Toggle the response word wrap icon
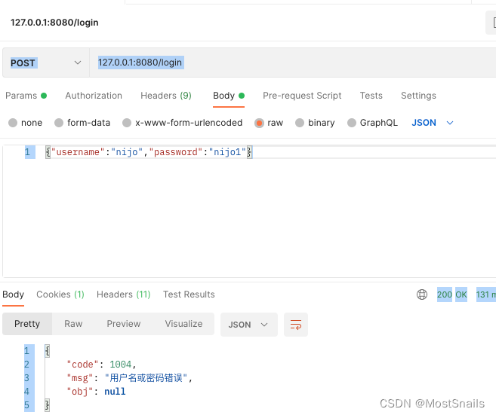 (296, 325)
